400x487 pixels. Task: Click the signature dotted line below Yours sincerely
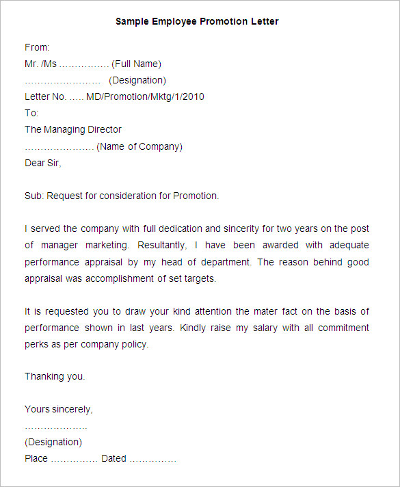[56, 428]
